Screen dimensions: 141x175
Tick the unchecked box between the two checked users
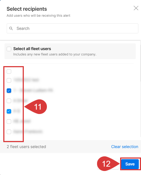pyautogui.click(x=9, y=101)
